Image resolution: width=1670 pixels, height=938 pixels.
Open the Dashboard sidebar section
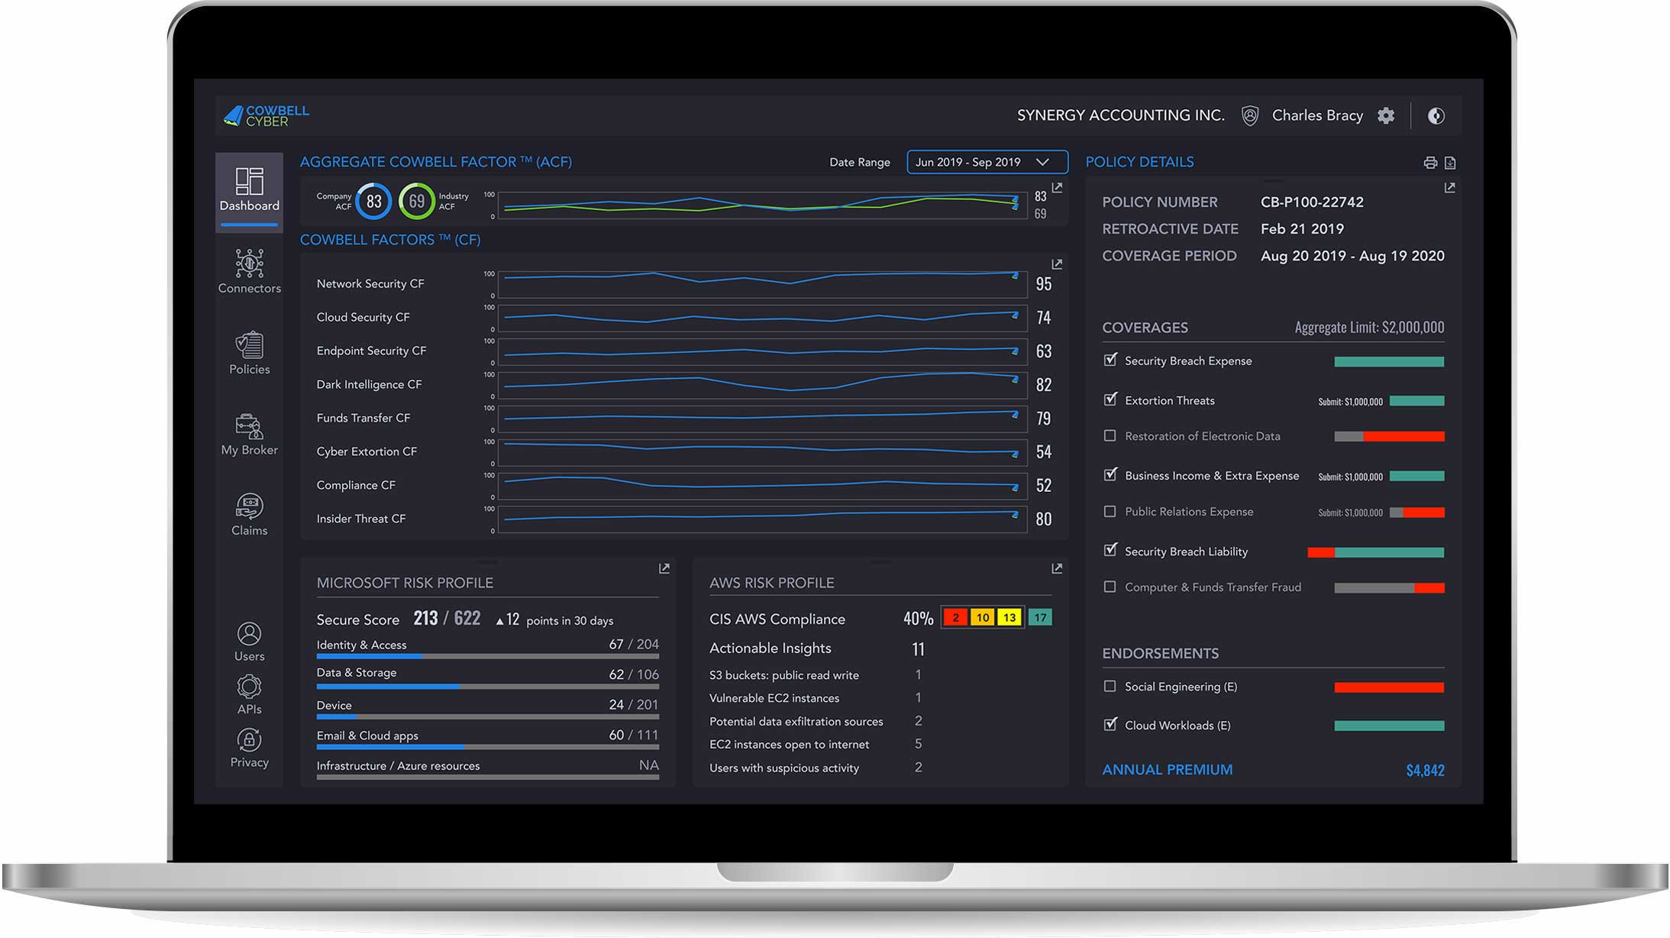point(249,191)
